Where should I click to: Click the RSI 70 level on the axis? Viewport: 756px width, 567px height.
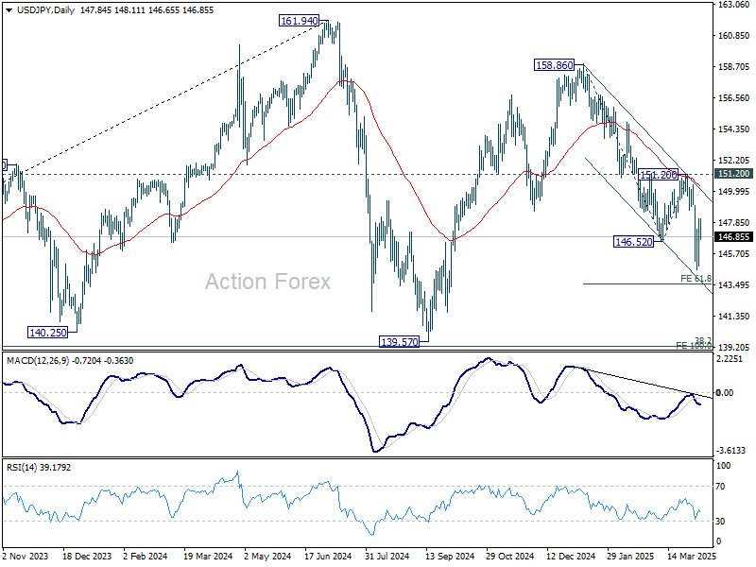tap(720, 487)
